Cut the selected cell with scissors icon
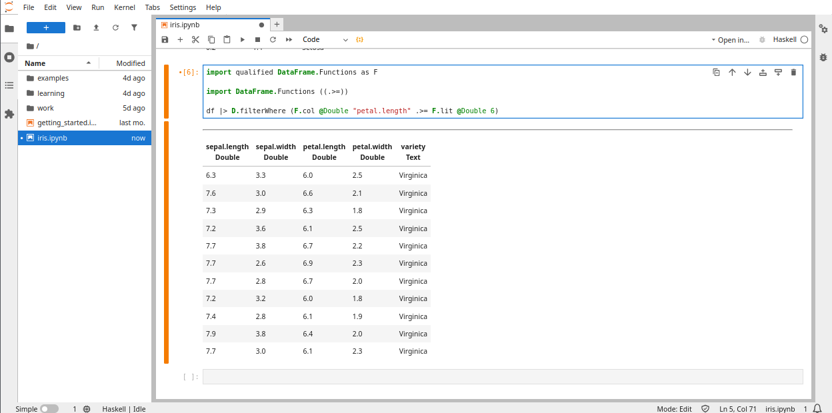This screenshot has height=413, width=832. tap(195, 40)
